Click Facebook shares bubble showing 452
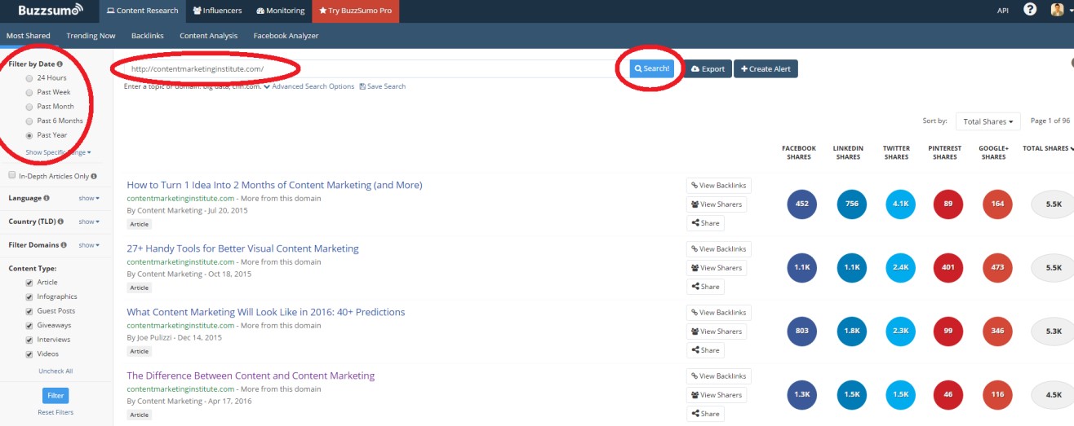Screen dimensions: 1074x426 tap(801, 204)
